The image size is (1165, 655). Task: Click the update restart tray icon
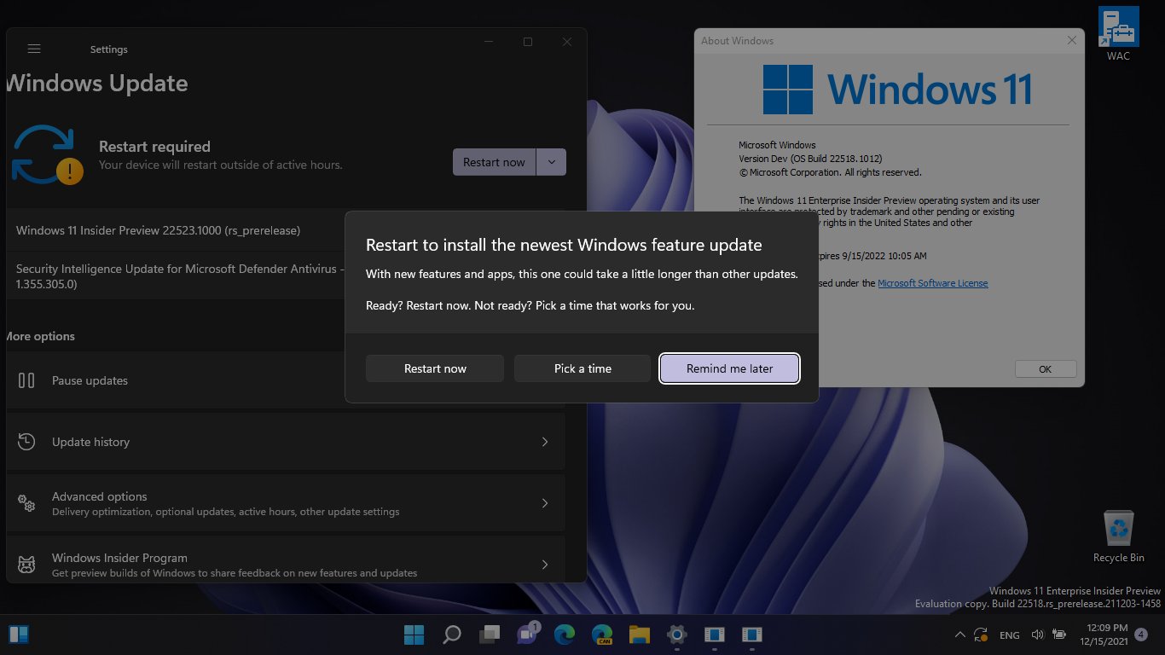(982, 635)
